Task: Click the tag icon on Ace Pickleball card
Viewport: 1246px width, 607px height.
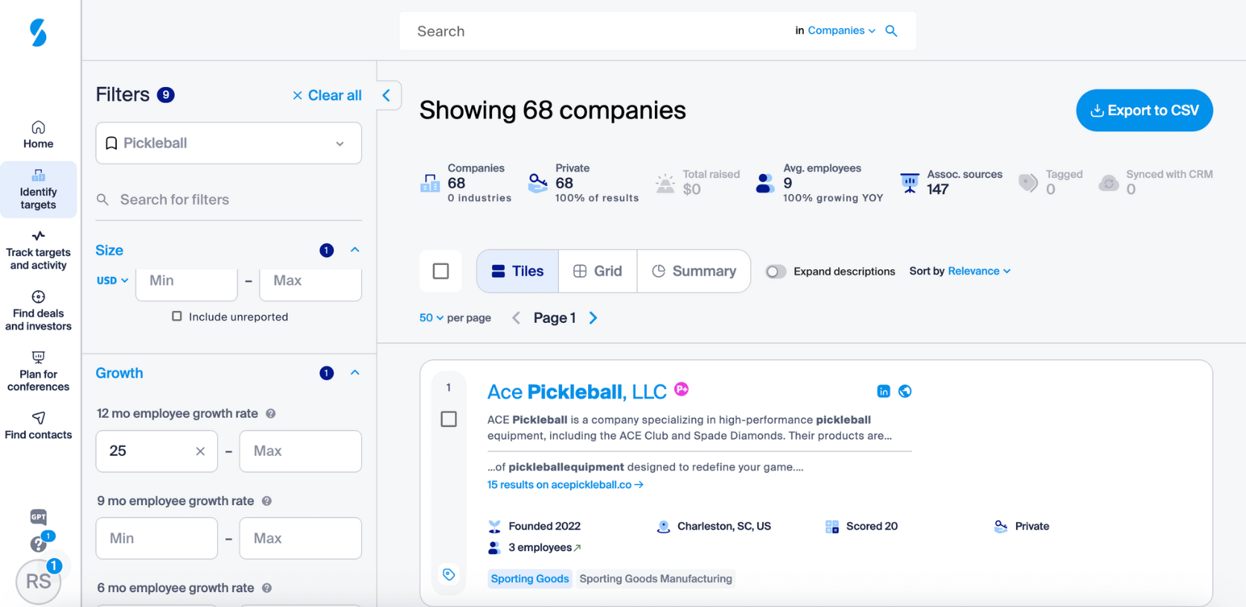Action: [449, 574]
